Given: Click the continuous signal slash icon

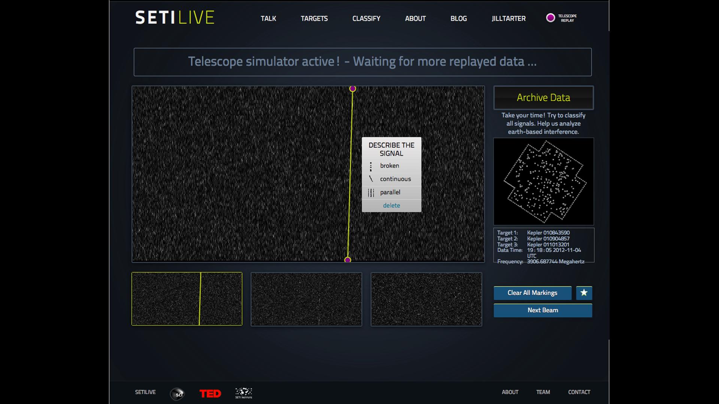Looking at the screenshot, I should (371, 179).
